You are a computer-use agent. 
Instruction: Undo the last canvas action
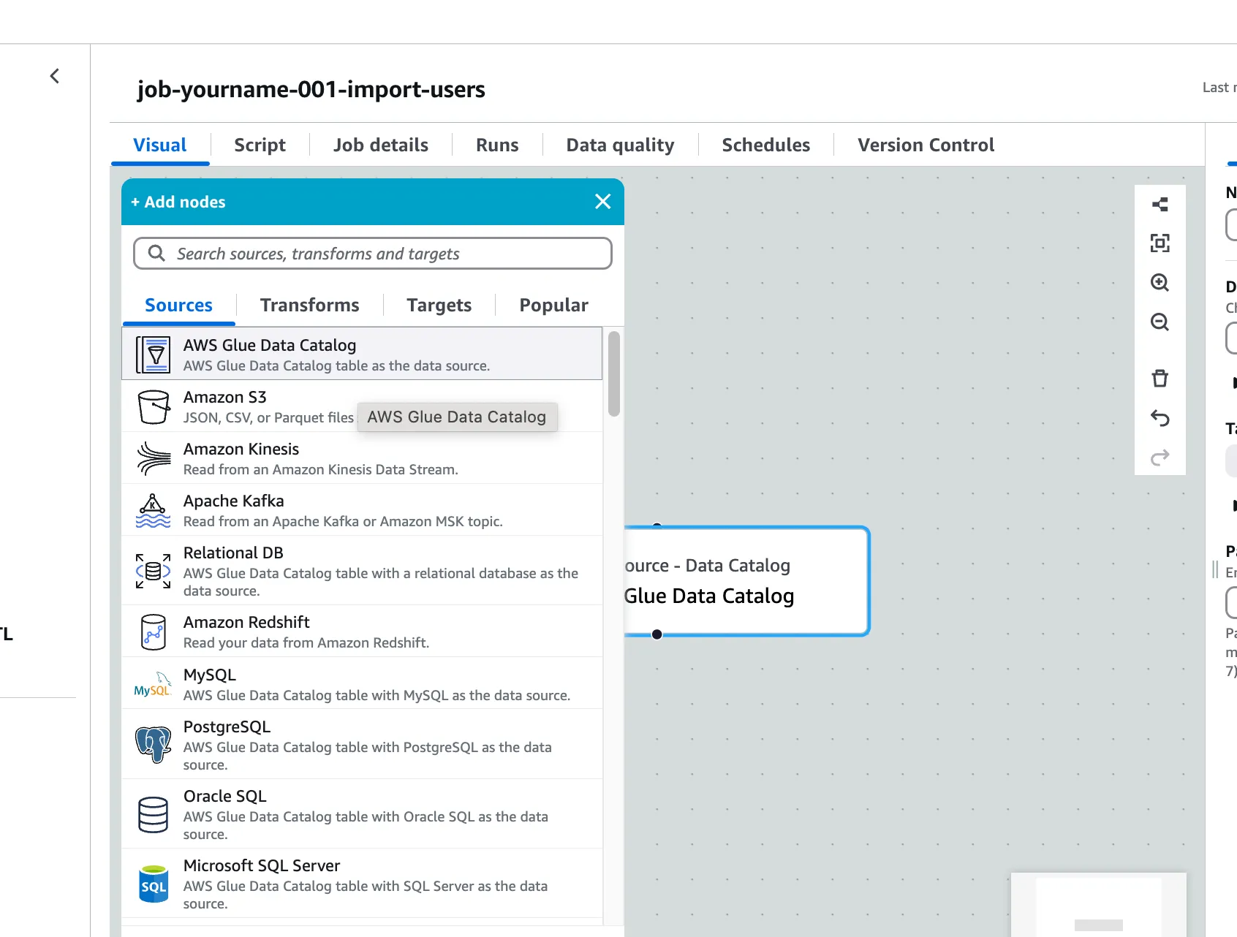coord(1160,418)
